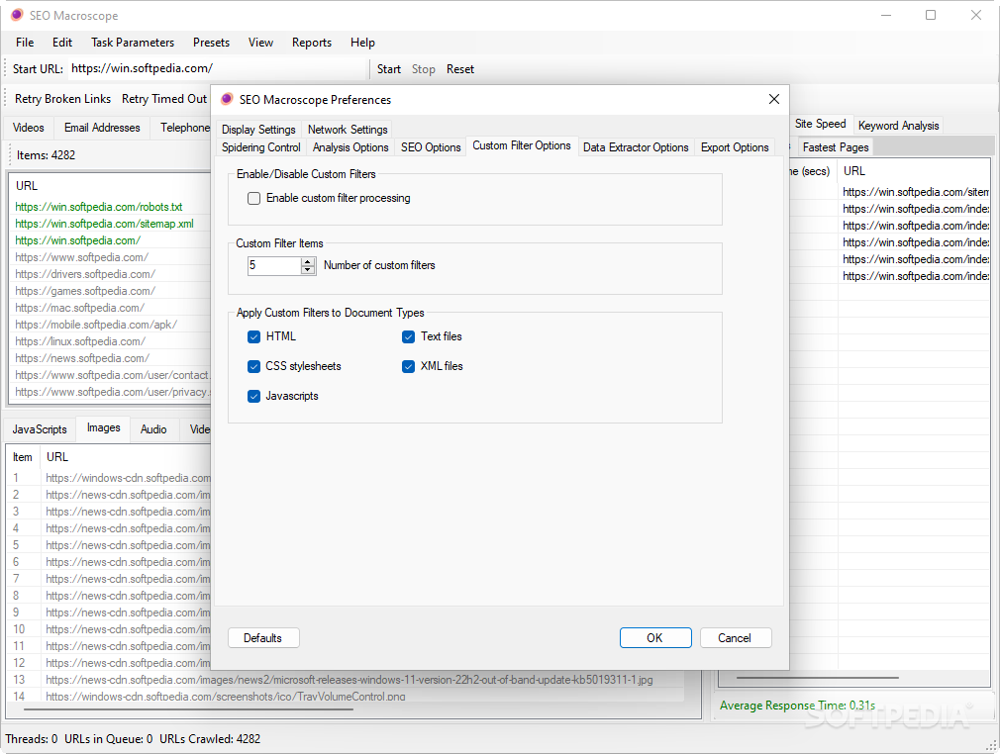The image size is (1000, 754).
Task: Click horizontal scrollbar under the Images list
Action: (187, 708)
